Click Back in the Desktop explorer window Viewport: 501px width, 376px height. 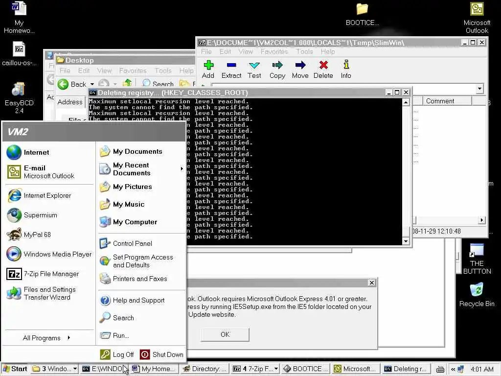(x=72, y=84)
